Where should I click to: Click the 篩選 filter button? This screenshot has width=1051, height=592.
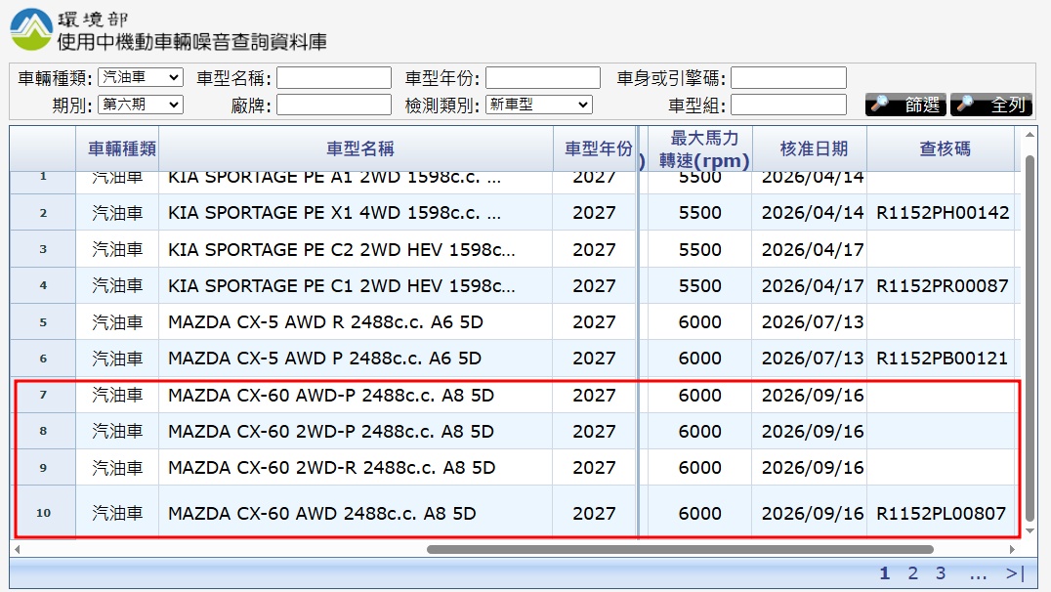tap(905, 105)
